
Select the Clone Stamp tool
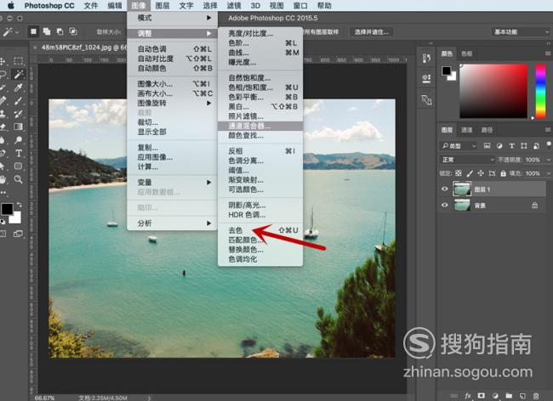(x=3, y=114)
